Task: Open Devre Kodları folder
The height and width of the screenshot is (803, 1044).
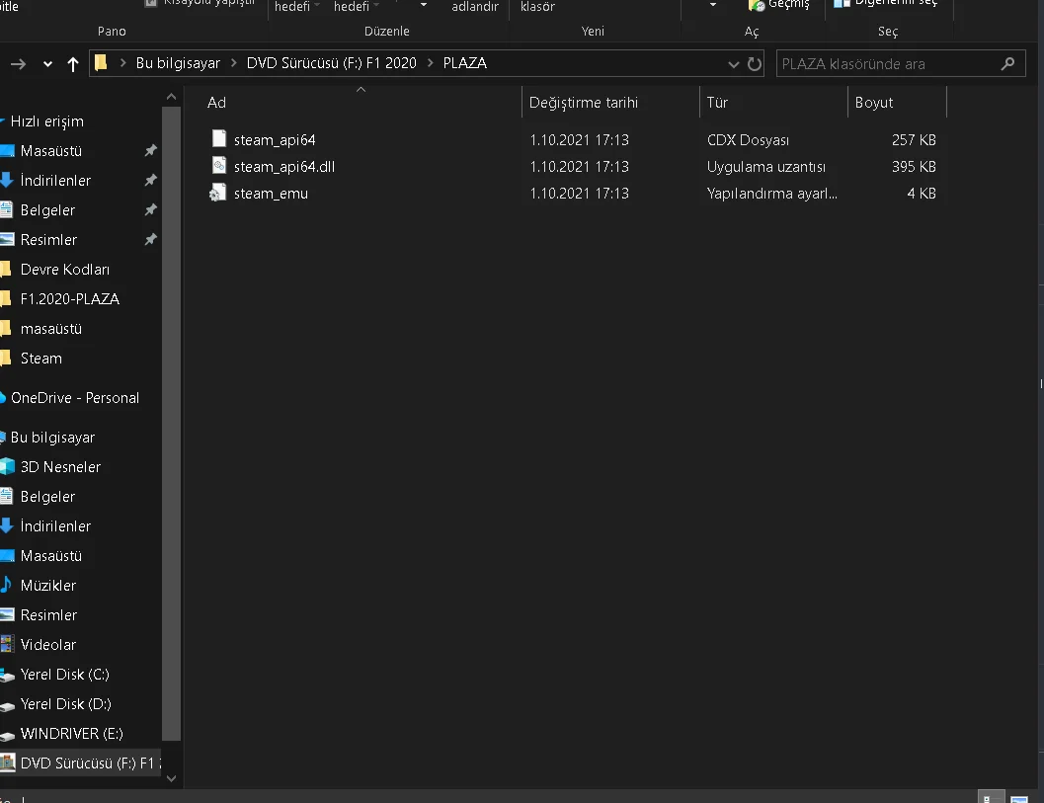Action: (64, 270)
